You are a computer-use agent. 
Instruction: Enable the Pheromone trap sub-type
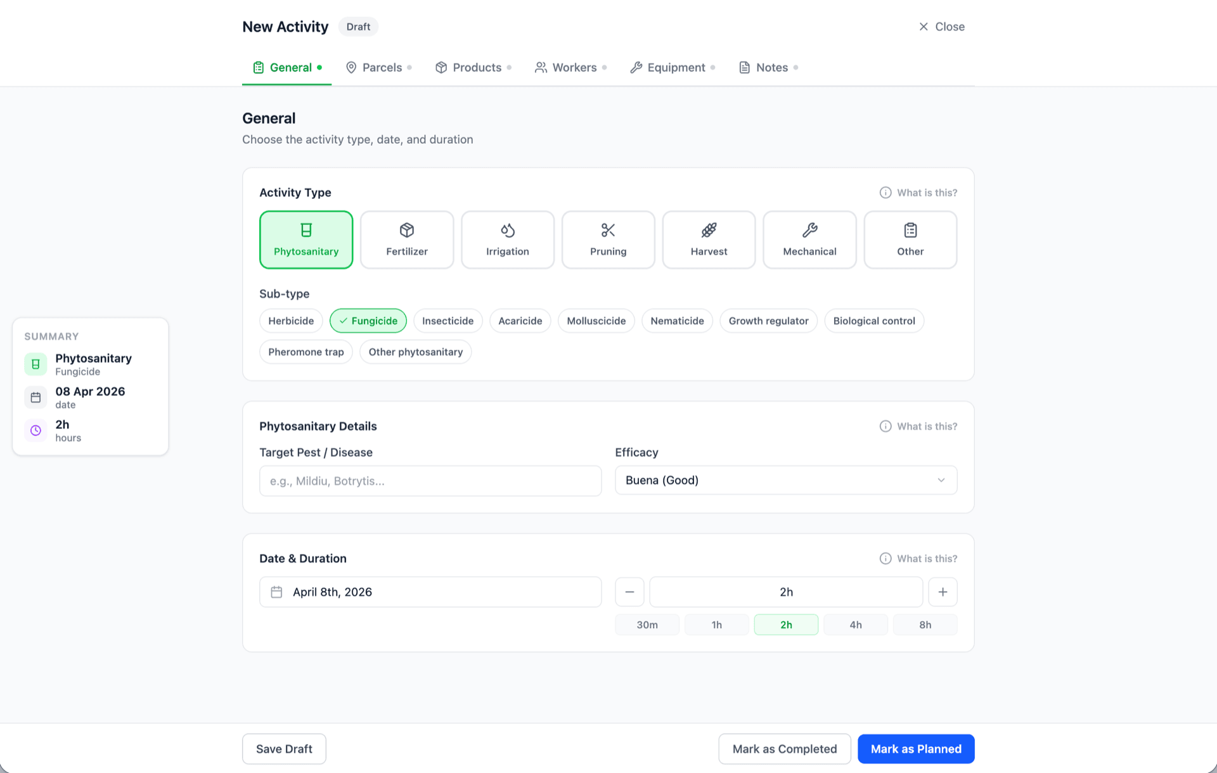(x=306, y=352)
